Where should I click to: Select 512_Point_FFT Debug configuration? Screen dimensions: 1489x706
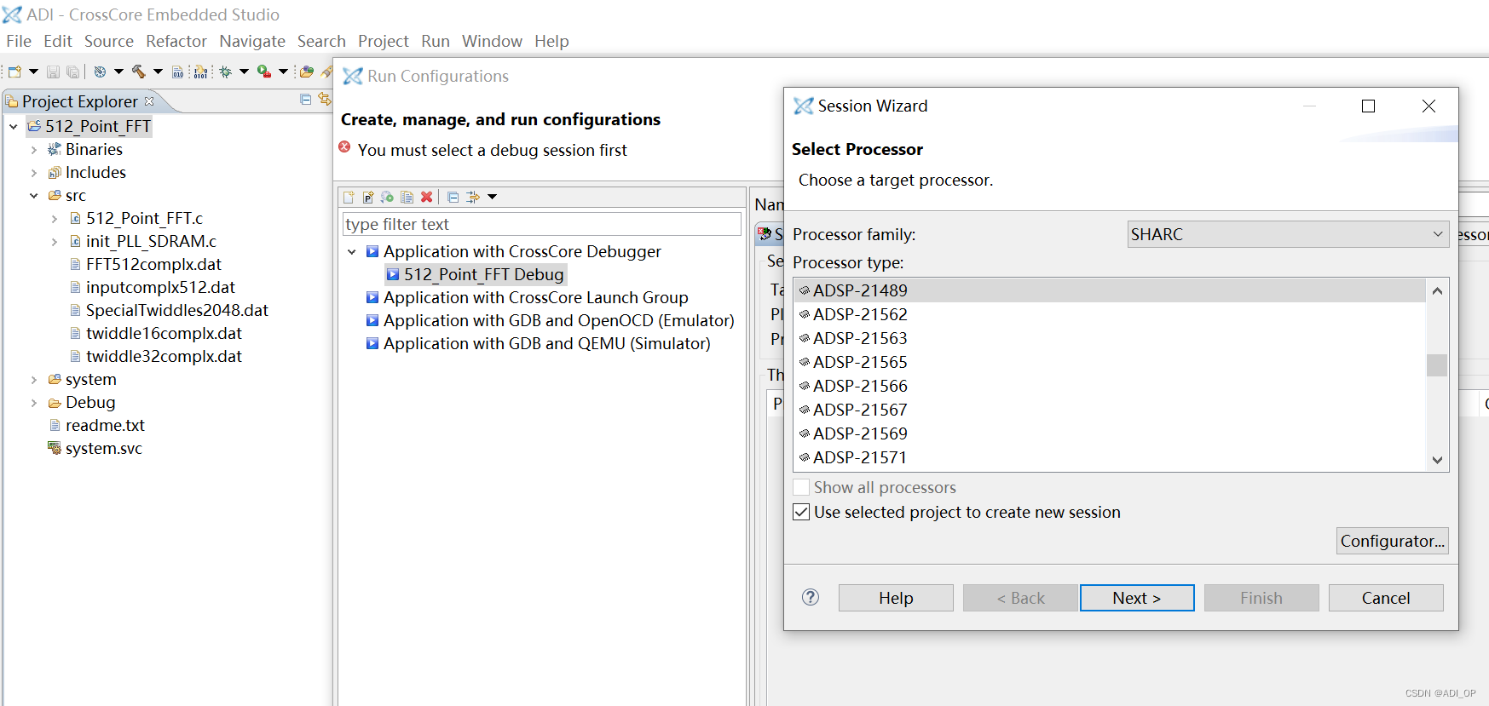[x=476, y=274]
